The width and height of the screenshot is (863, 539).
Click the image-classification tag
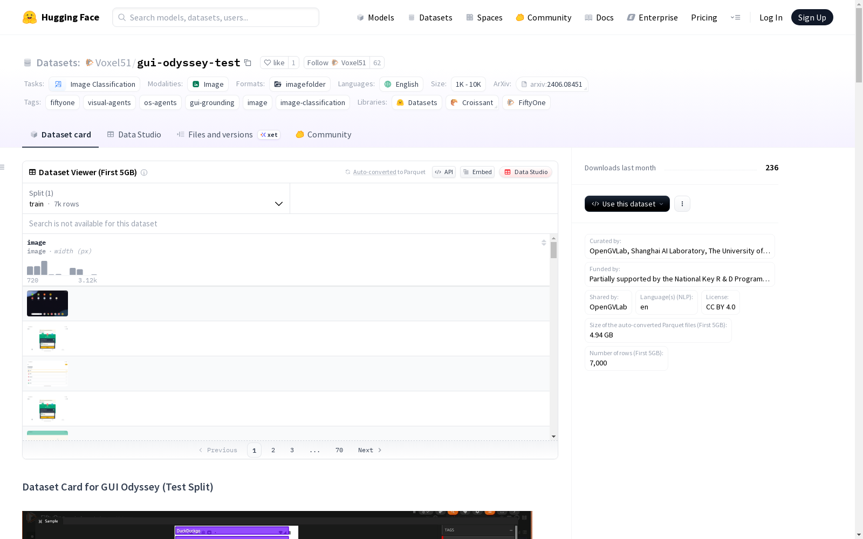[x=313, y=102]
